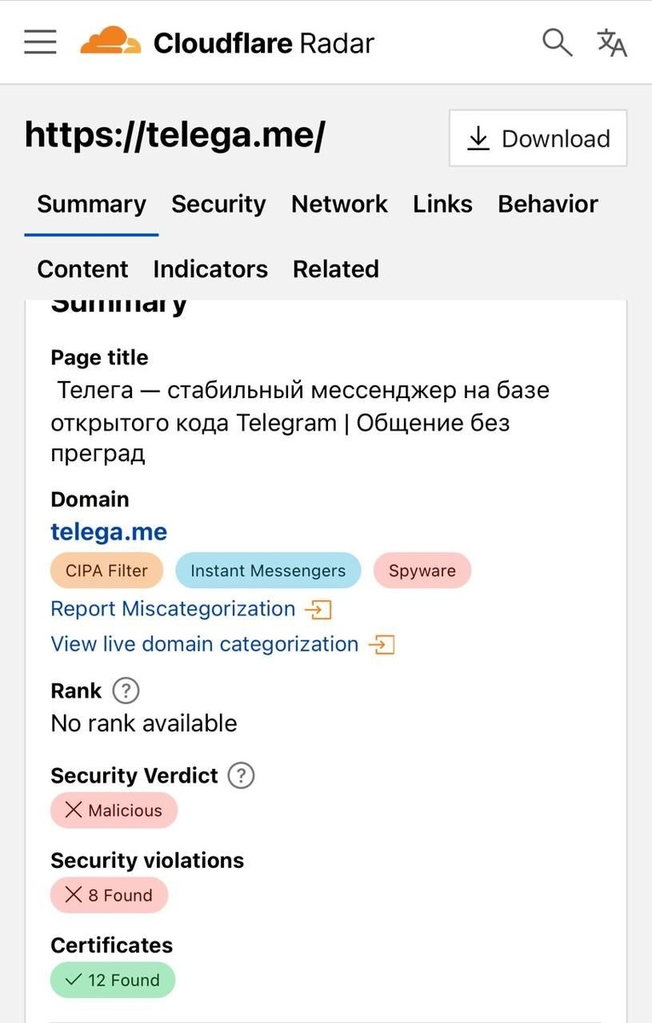Click external link icon beside Report Miscategorization
652x1023 pixels.
[320, 610]
